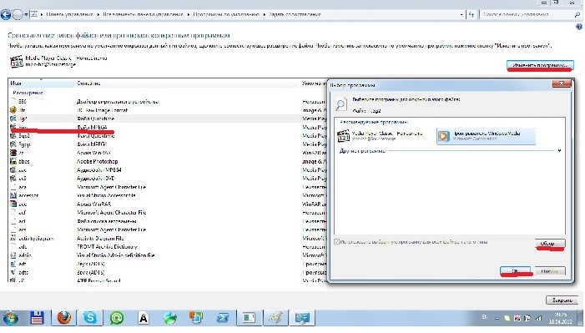Click the Photoshop file icon of the .8bps row
The height and width of the screenshot is (333, 585).
pos(13,162)
